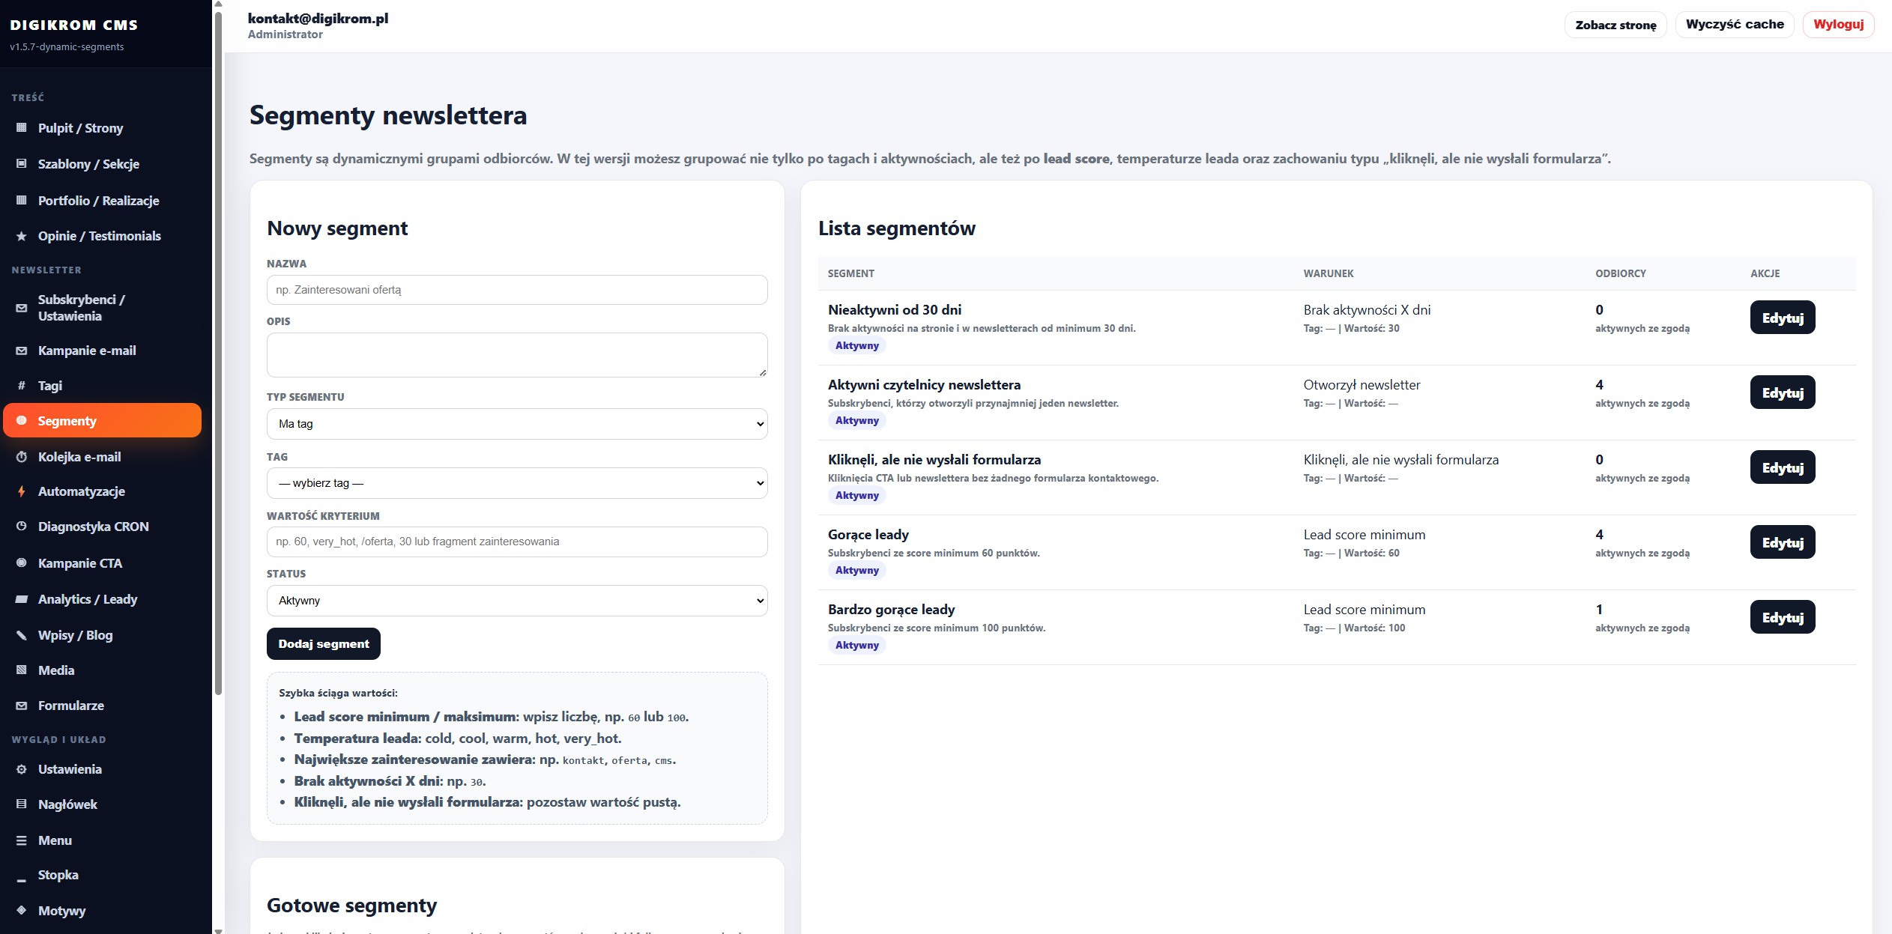Edit the Aktywni czytelnicy newslettera segment
This screenshot has height=934, width=1892.
(x=1783, y=392)
